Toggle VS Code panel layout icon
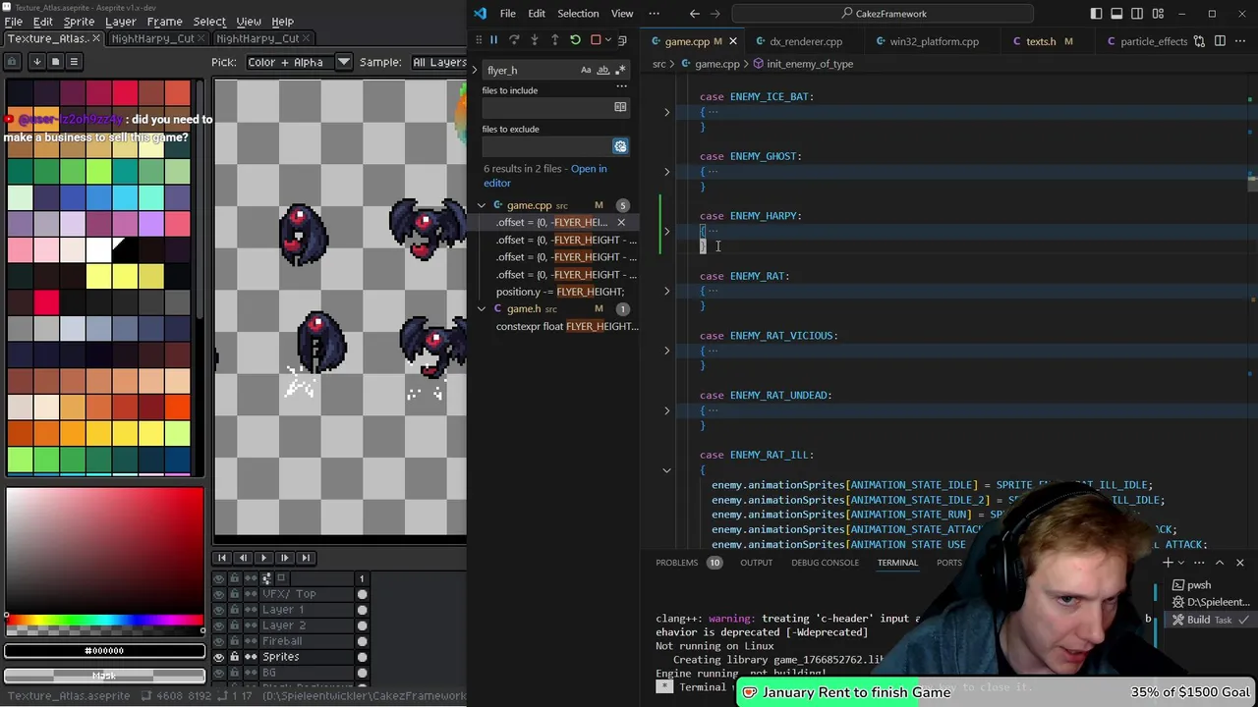Viewport: 1258px width, 707px height. [x=1116, y=14]
